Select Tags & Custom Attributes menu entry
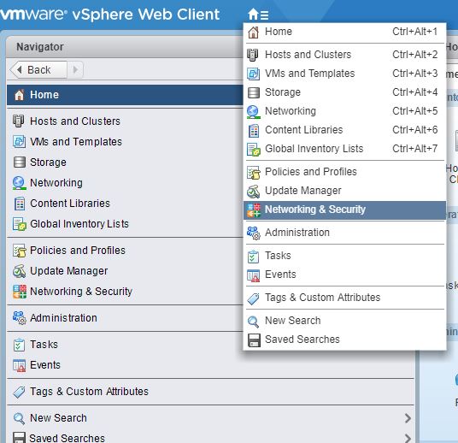The width and height of the screenshot is (458, 443). (344, 298)
